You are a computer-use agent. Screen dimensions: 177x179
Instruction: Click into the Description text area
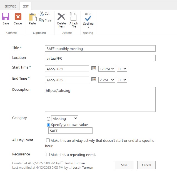click(x=100, y=99)
